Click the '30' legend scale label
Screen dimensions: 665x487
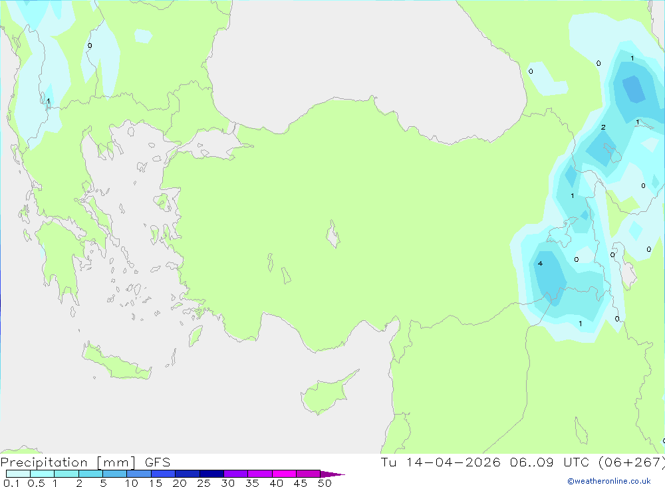227,483
